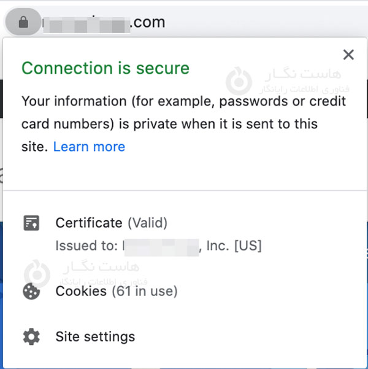Open Site settings
This screenshot has width=368, height=369.
point(95,337)
